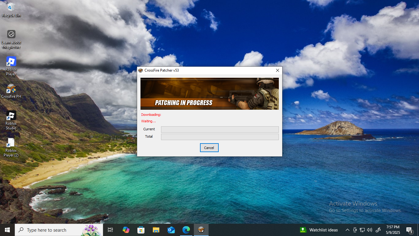Image resolution: width=419 pixels, height=236 pixels.
Task: Select the Roblox Player (2) shortcut
Action: coord(11,147)
